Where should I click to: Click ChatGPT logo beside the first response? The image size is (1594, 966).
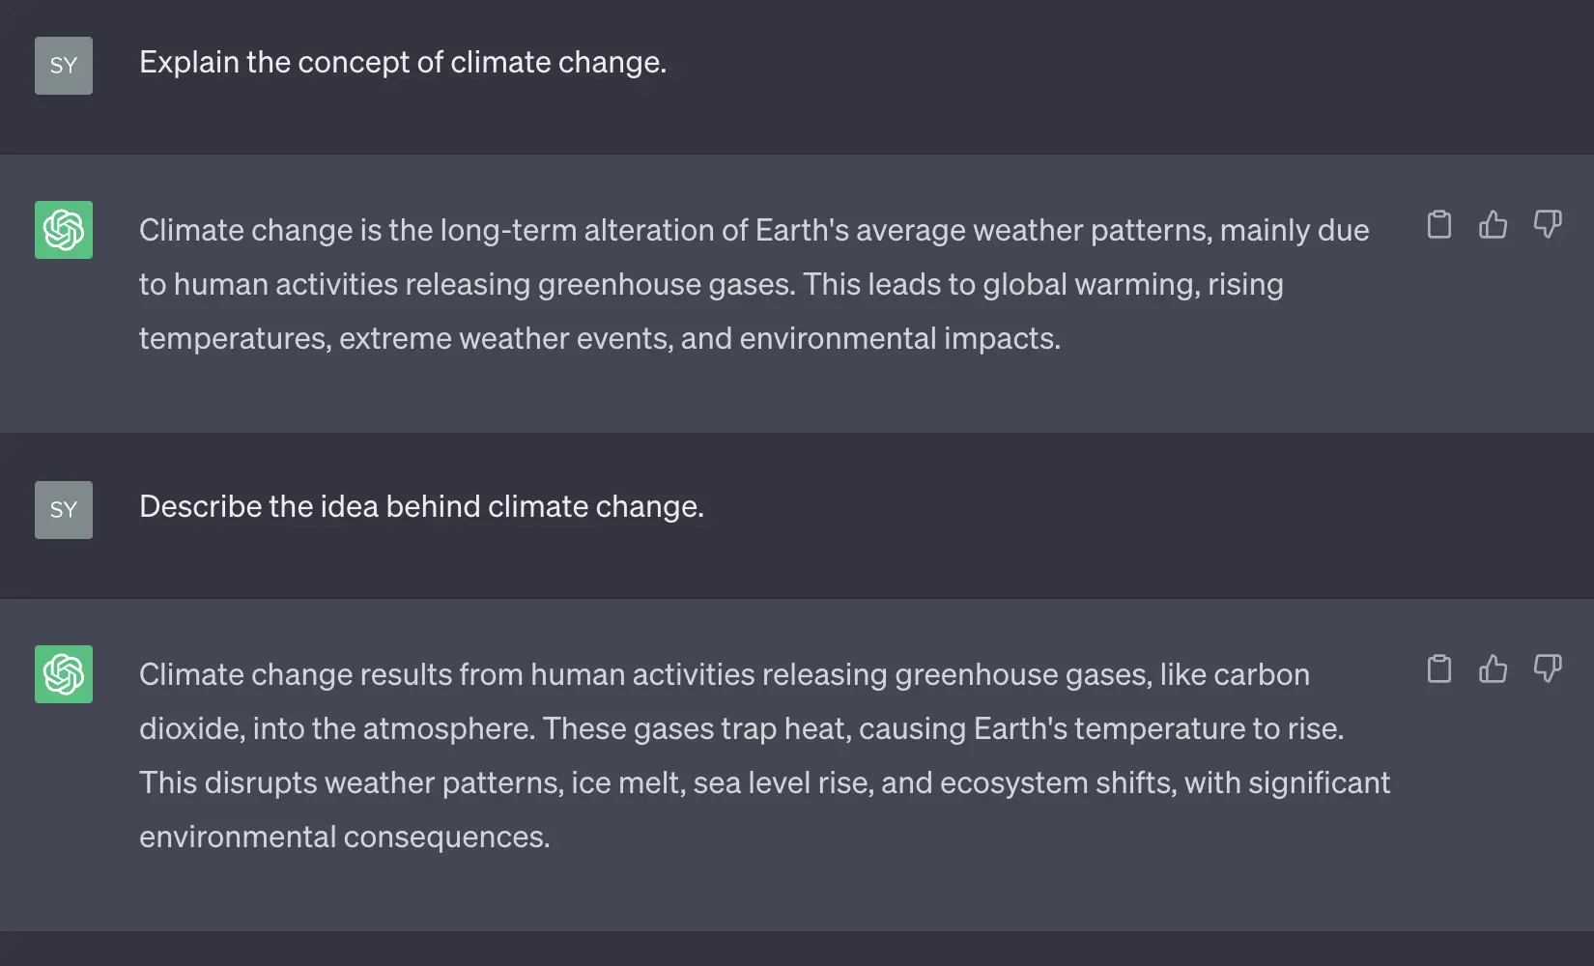click(64, 230)
